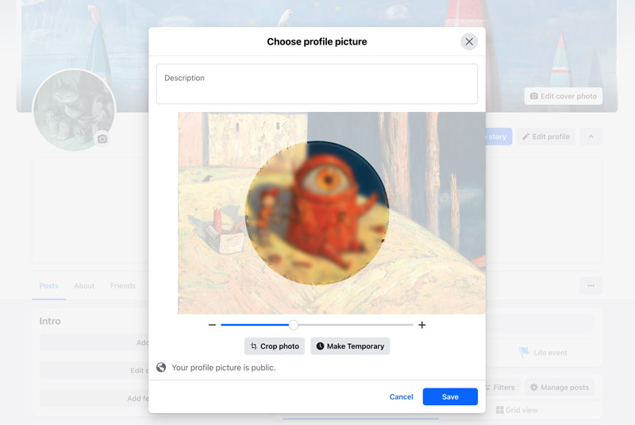Switch to Grid view

click(517, 410)
